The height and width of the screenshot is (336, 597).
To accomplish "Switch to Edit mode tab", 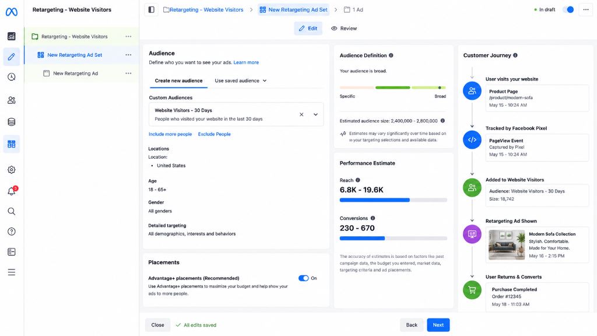I will [x=308, y=28].
